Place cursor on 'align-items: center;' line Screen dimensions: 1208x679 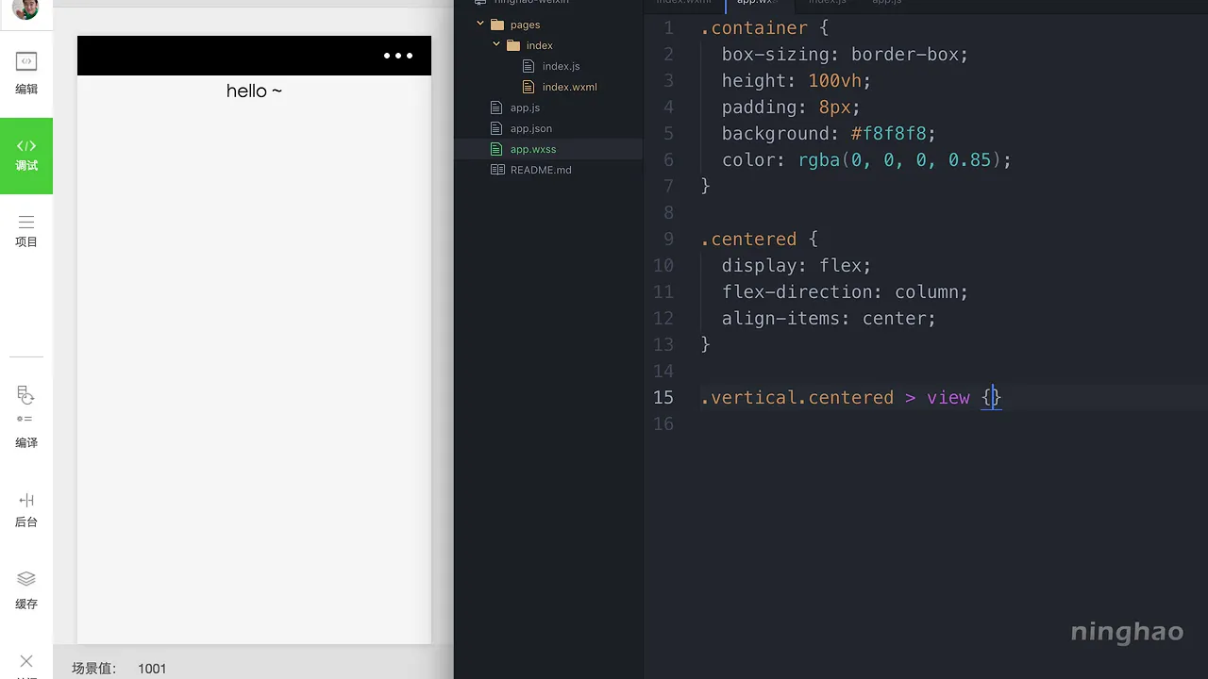[x=829, y=319]
